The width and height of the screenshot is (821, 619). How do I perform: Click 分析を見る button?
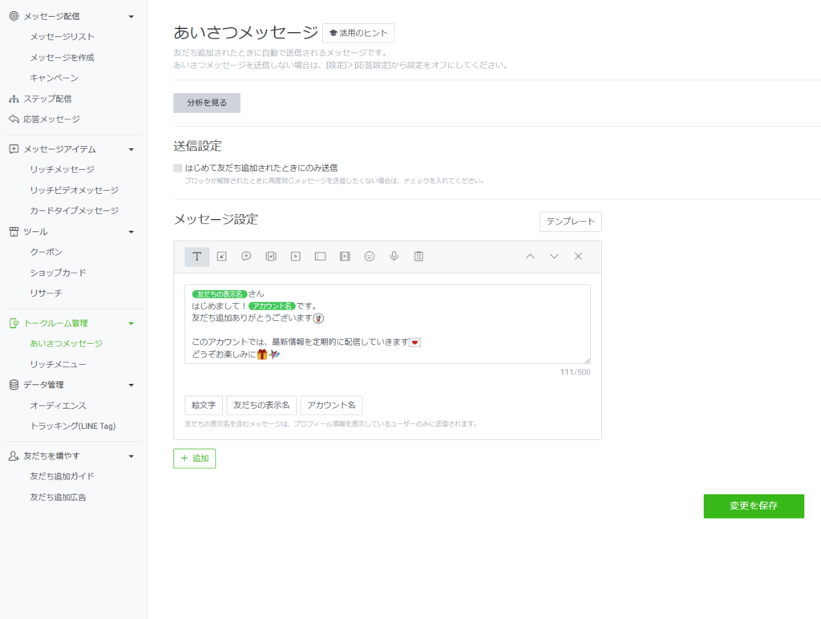coord(207,103)
